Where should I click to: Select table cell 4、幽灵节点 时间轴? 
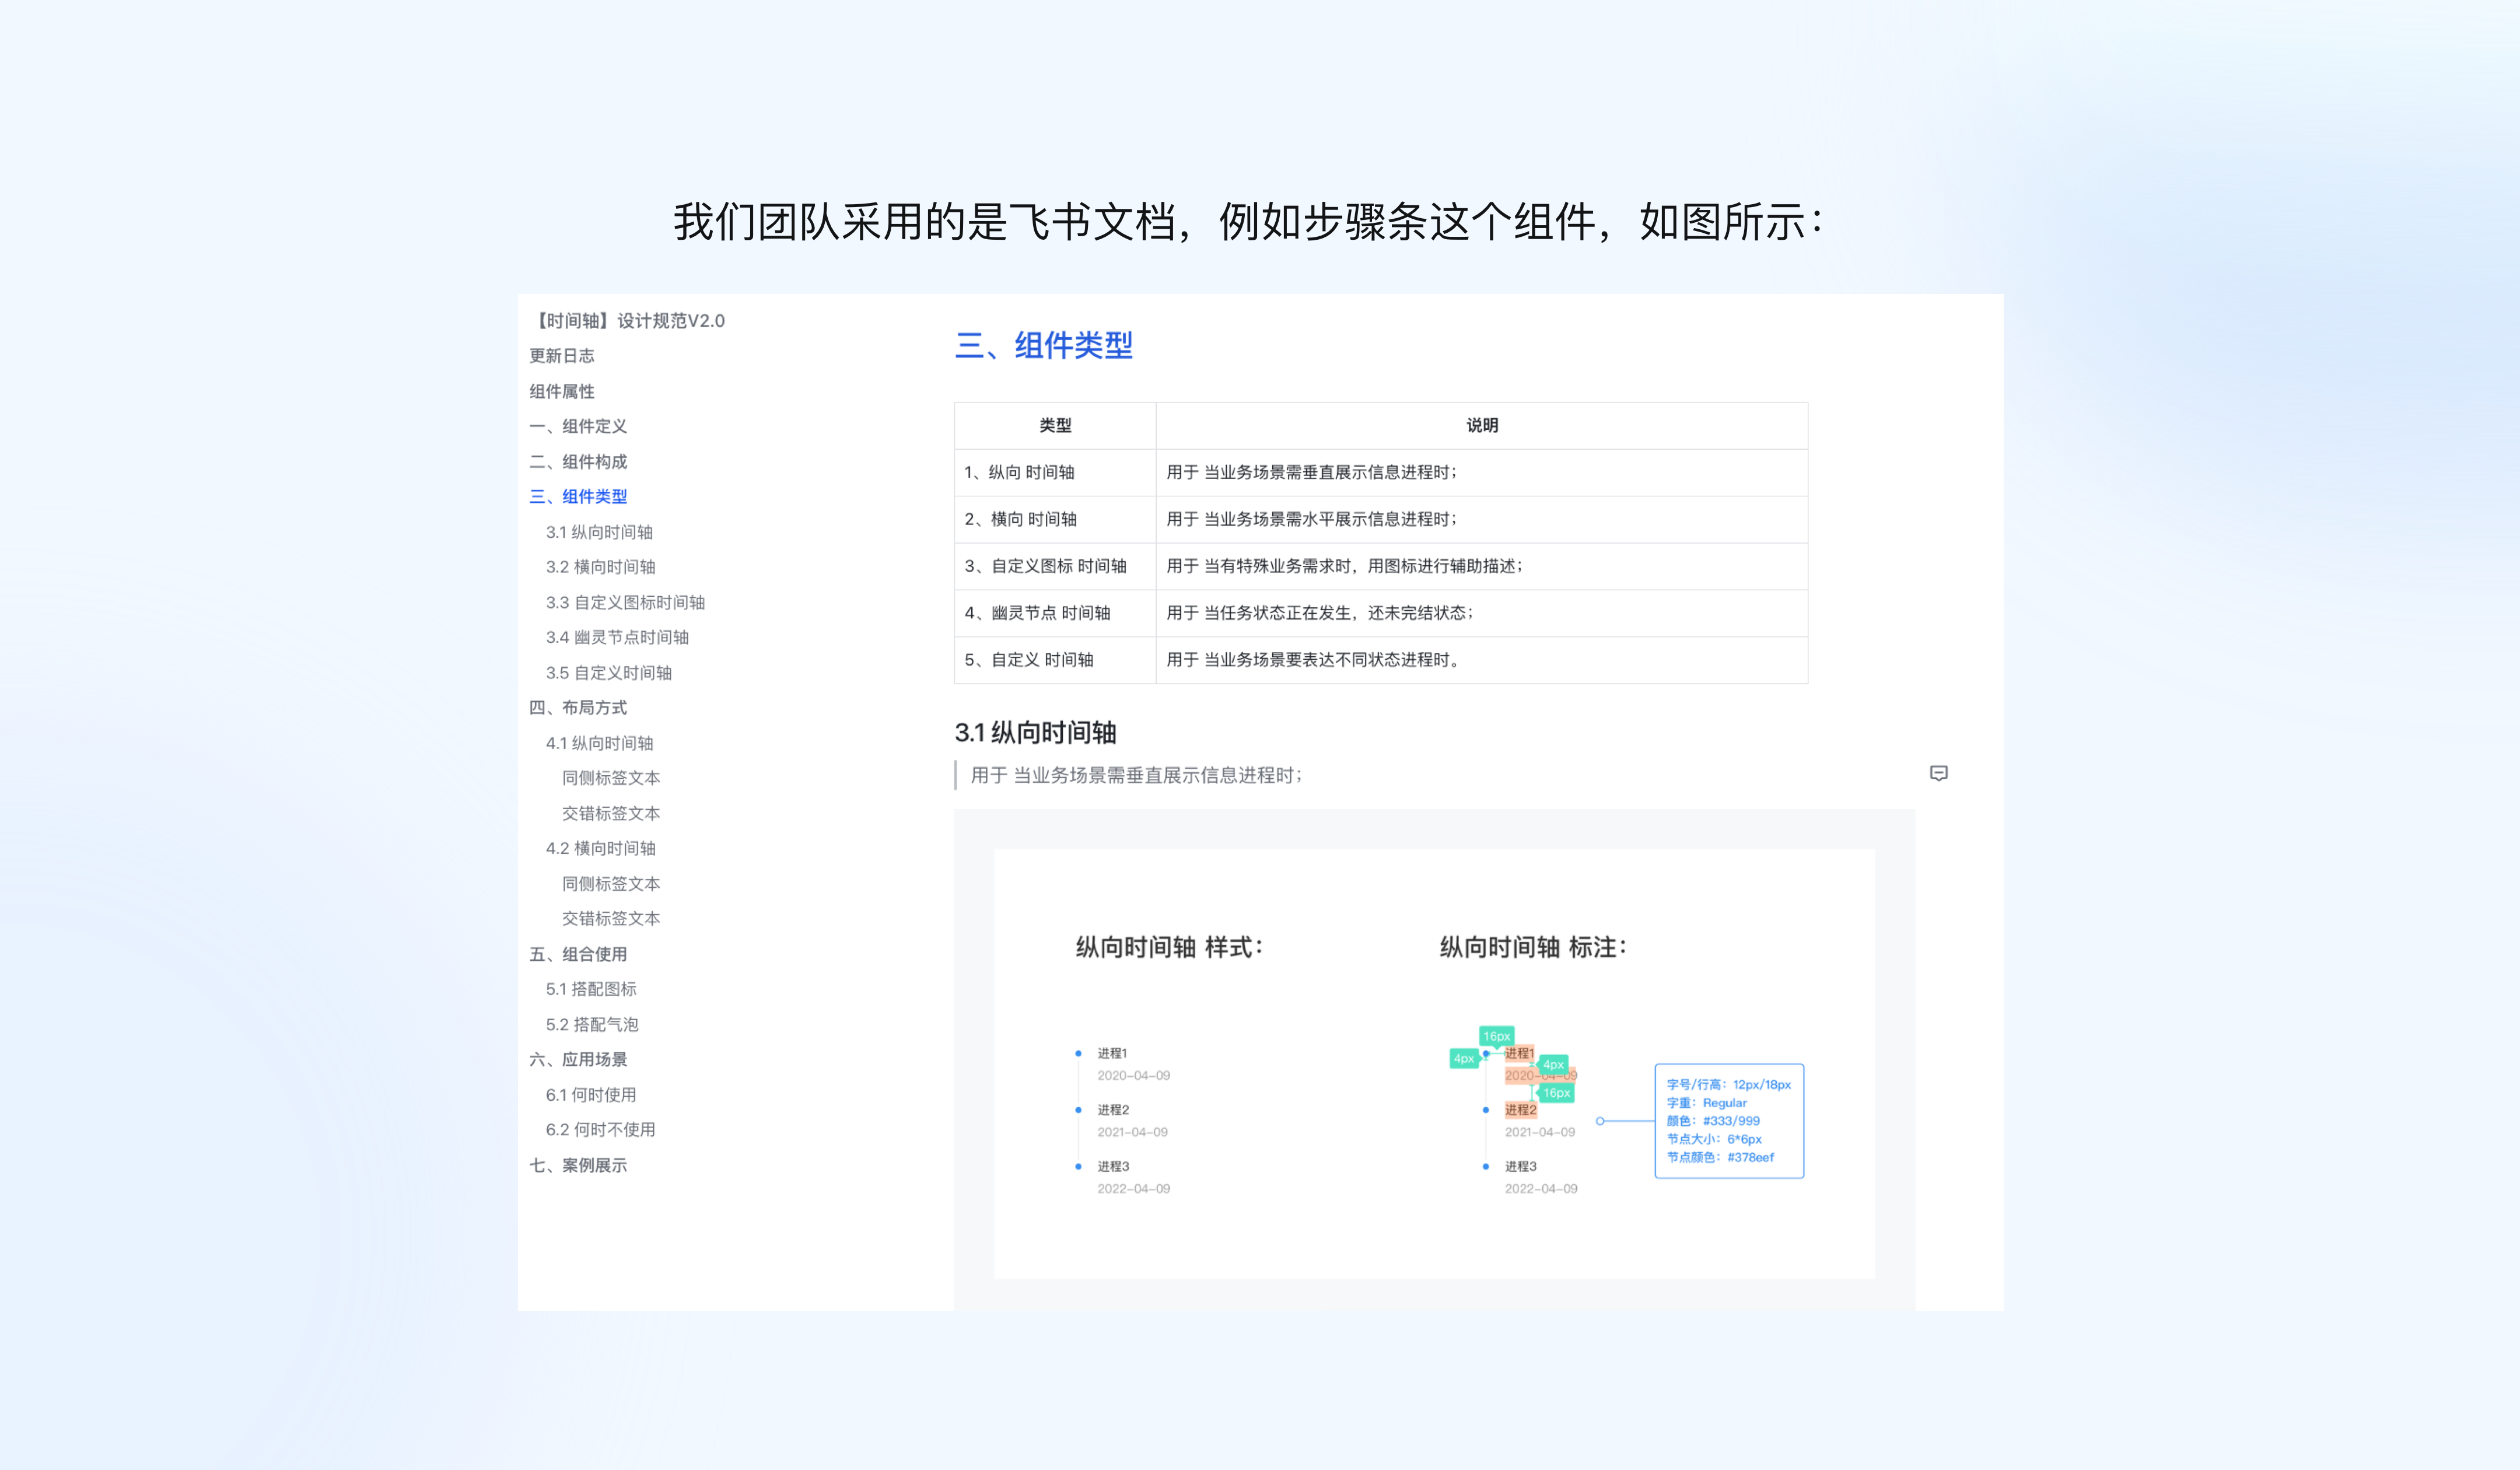click(1055, 614)
